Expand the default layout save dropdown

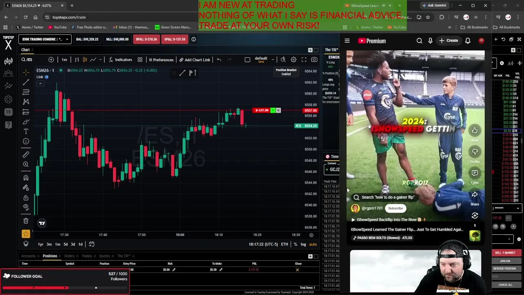(273, 60)
